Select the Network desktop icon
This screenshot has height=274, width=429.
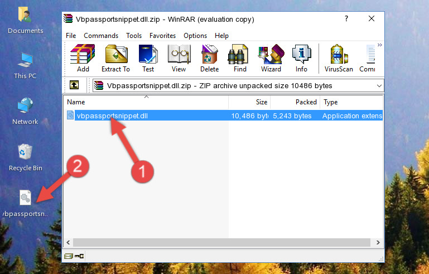pos(25,111)
